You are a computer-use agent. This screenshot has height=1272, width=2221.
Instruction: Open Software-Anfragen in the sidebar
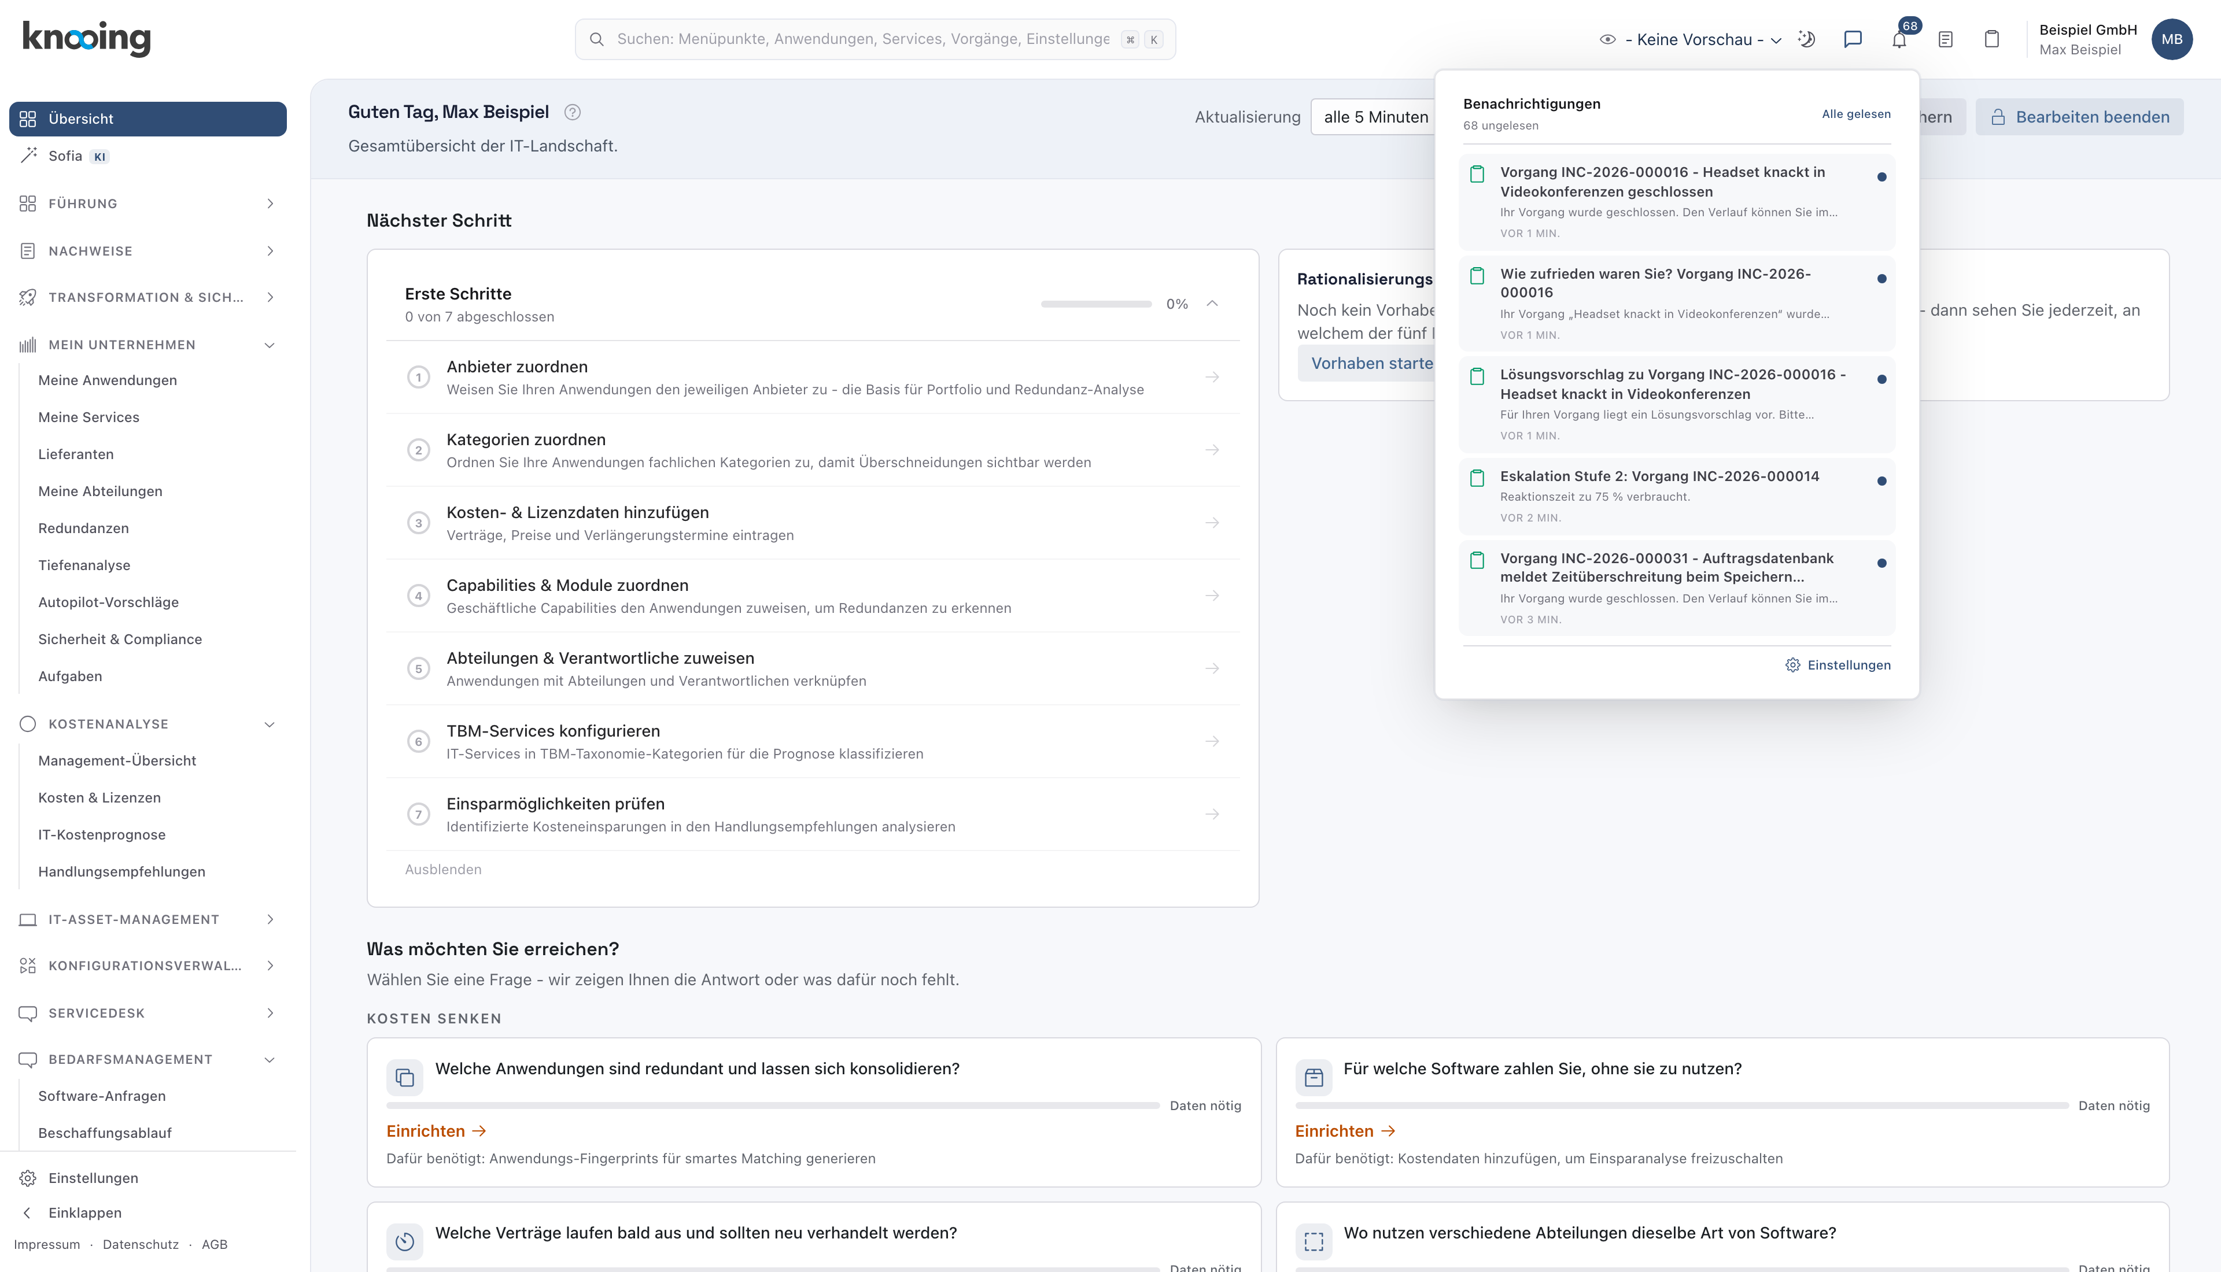pyautogui.click(x=102, y=1096)
